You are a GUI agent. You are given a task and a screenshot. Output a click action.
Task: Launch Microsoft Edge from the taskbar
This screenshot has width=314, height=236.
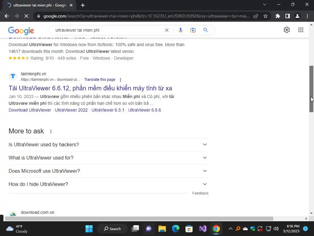click(176, 229)
